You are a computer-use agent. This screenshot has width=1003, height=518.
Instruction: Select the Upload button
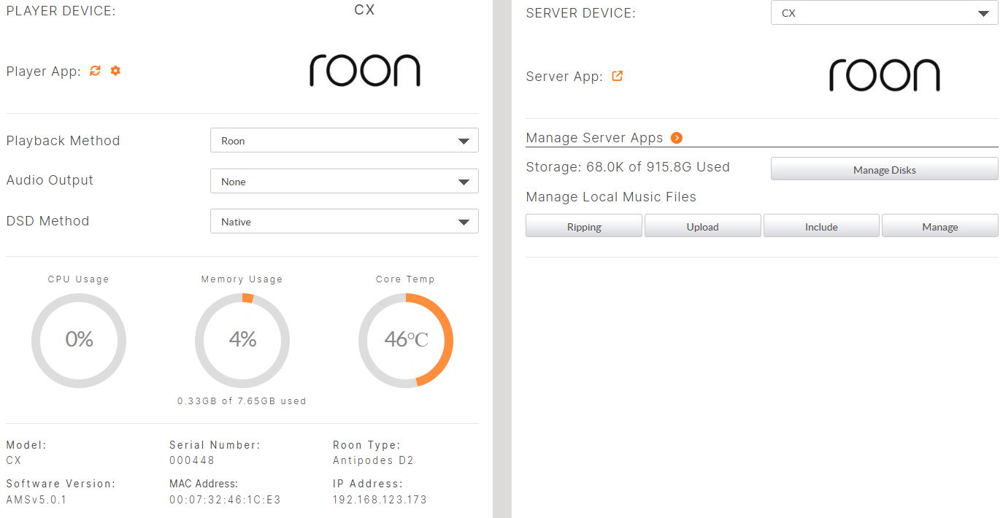click(702, 226)
